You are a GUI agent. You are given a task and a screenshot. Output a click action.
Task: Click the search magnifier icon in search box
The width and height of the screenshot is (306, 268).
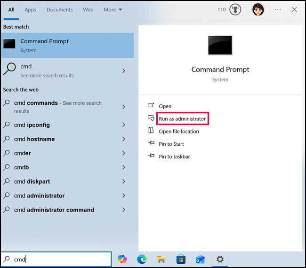(x=7, y=259)
